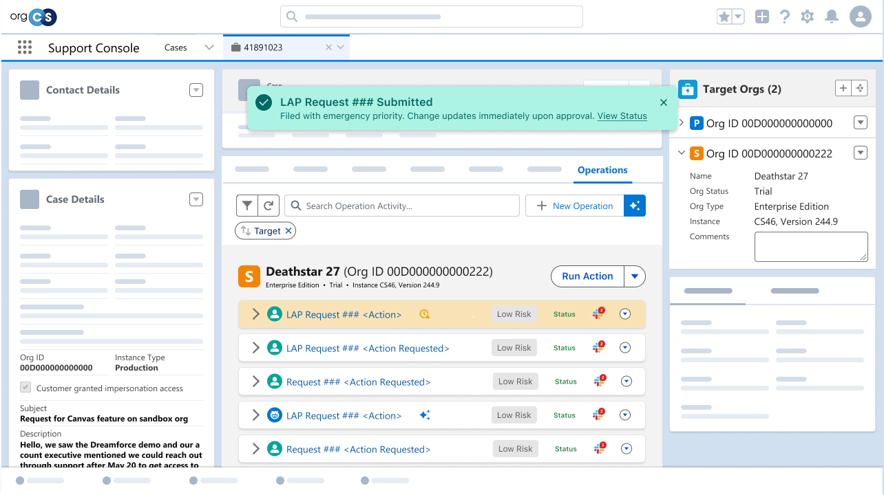
Task: Expand the highlighted LAP Request Action row
Action: click(255, 314)
